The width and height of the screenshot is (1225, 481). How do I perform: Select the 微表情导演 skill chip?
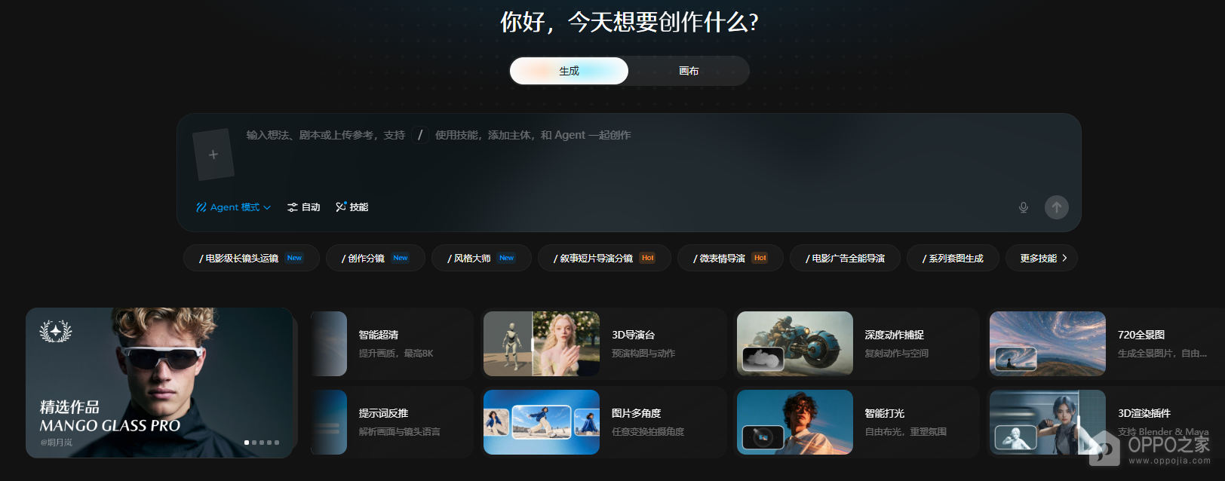coord(730,258)
